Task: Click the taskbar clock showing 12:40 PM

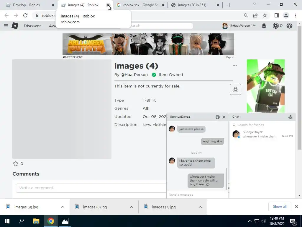Action: pyautogui.click(x=277, y=221)
